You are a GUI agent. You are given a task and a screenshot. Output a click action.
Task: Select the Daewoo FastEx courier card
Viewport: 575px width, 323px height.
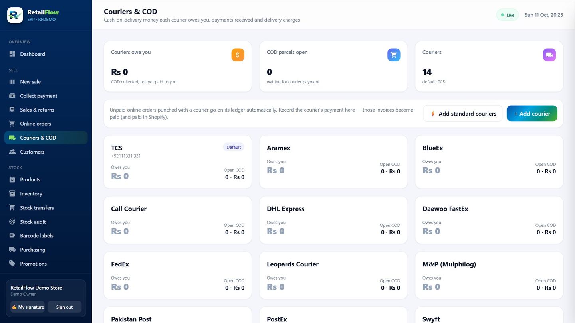tap(489, 220)
